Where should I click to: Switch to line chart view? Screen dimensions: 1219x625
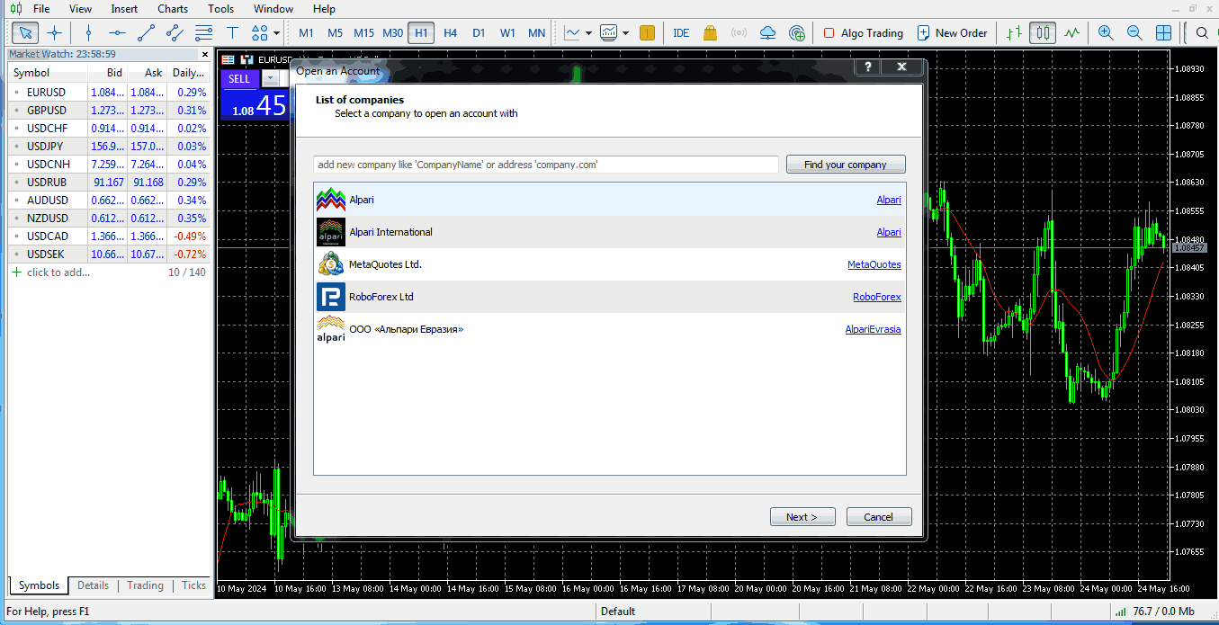click(x=1071, y=33)
